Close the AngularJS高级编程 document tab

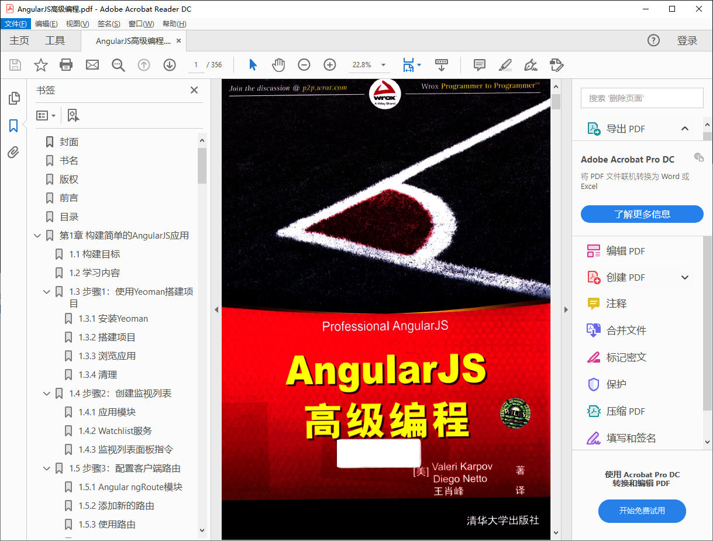click(179, 41)
